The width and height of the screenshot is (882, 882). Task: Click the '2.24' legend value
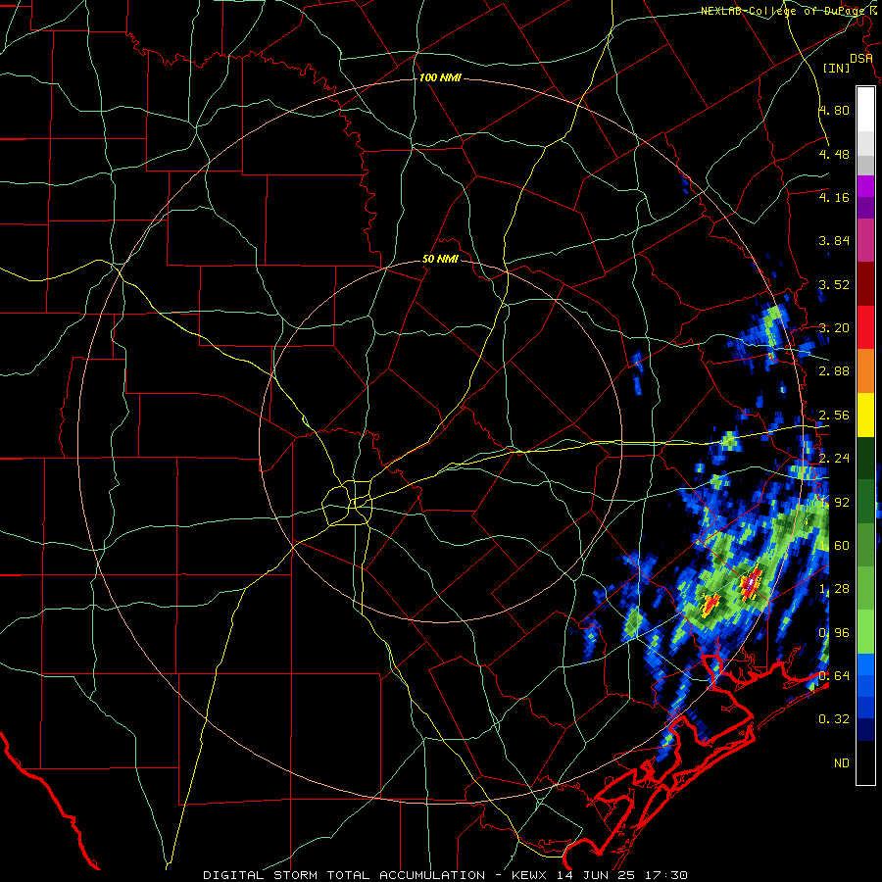pos(834,459)
